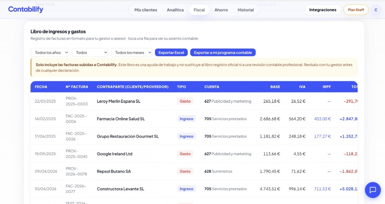This screenshot has width=385, height=204.
Task: Click Ingreso badge on Farmacia Online row
Action: [187, 119]
